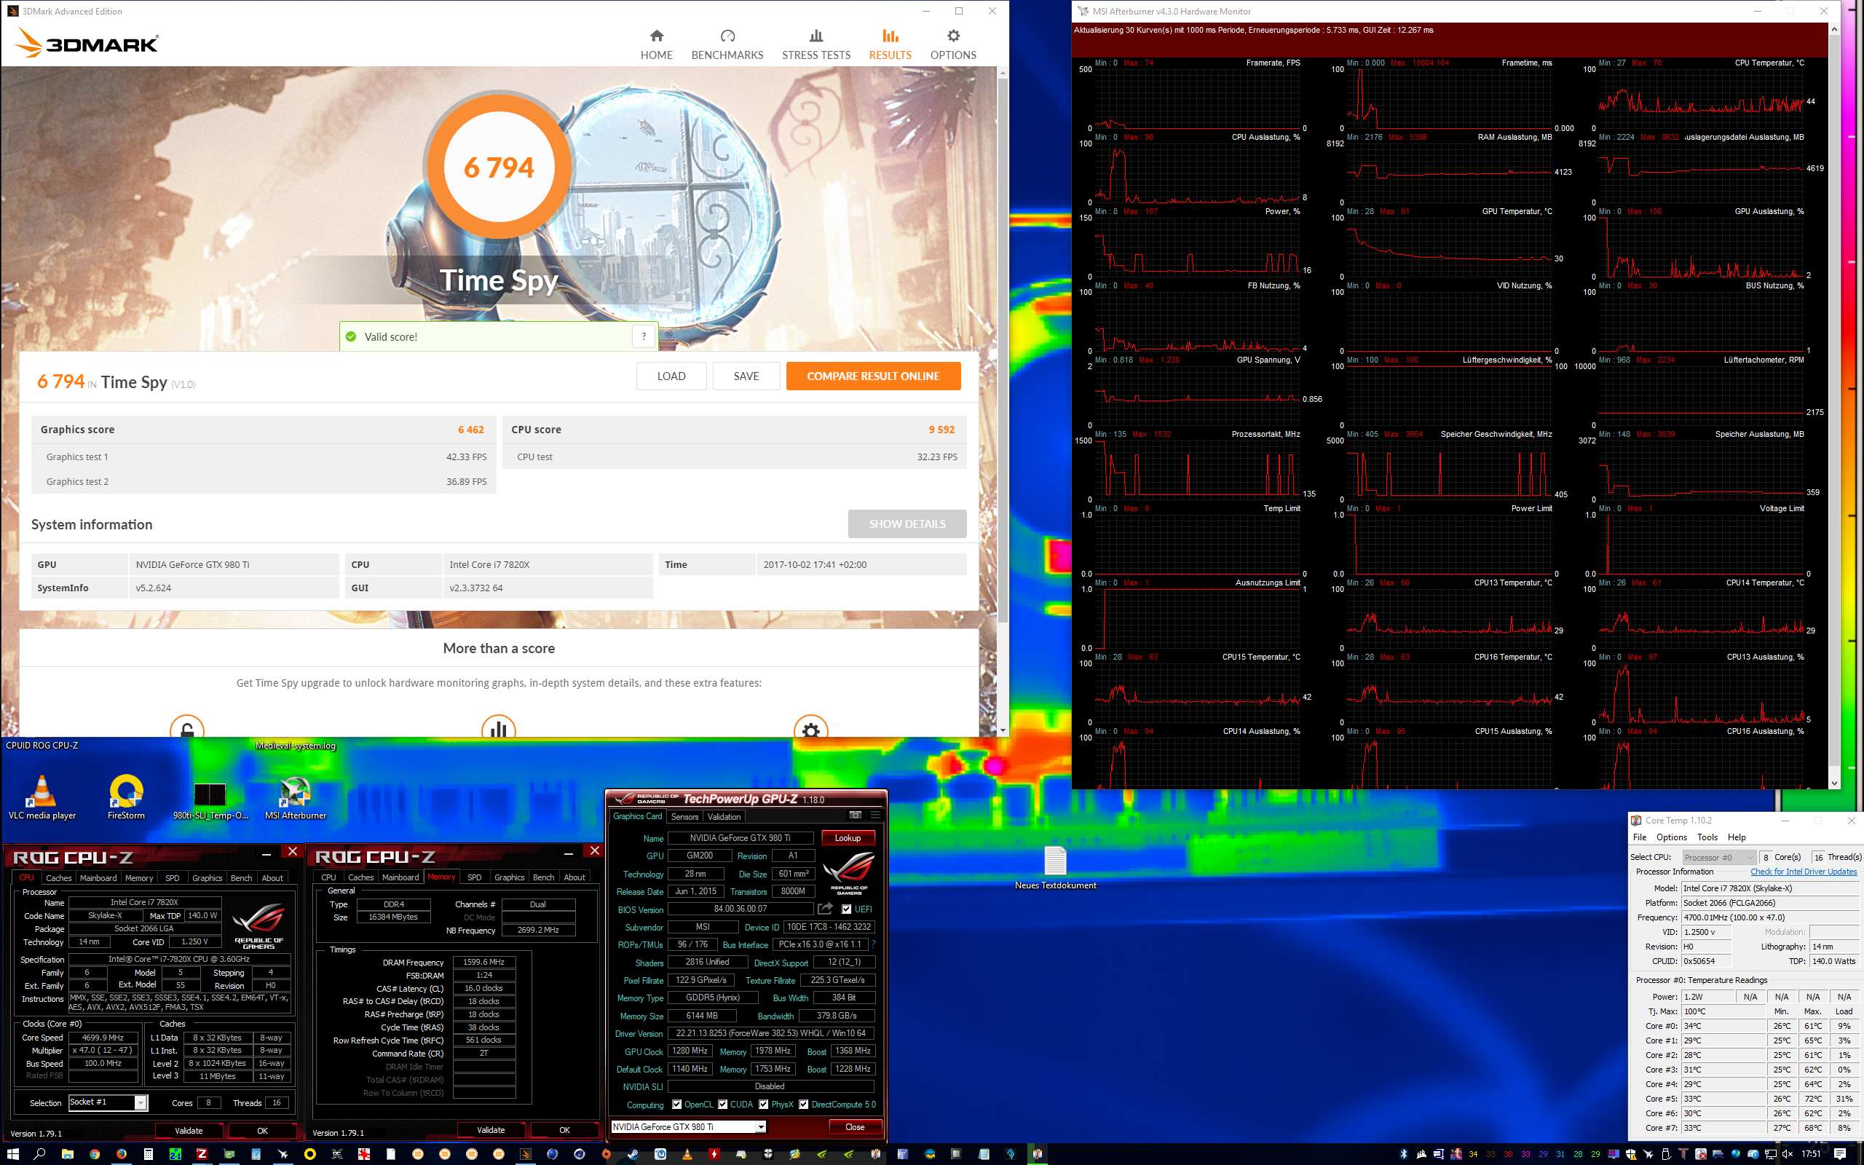The image size is (1864, 1165).
Task: Open the HOME section in 3DMark
Action: [656, 44]
